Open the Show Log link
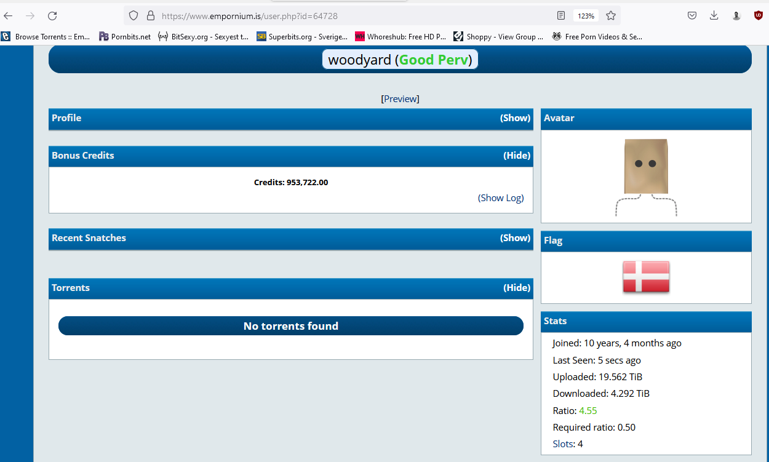This screenshot has height=462, width=769. click(x=501, y=198)
